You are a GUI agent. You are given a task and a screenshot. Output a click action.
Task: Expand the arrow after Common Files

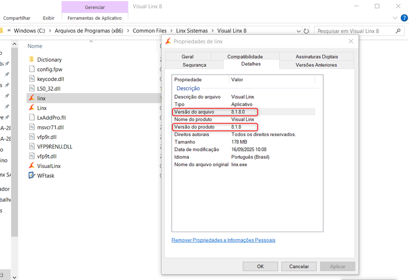coord(171,31)
